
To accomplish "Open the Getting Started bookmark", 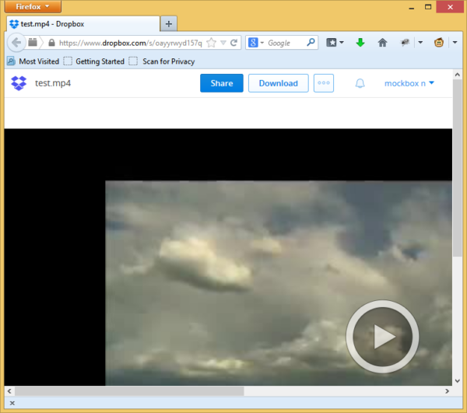I will point(94,61).
